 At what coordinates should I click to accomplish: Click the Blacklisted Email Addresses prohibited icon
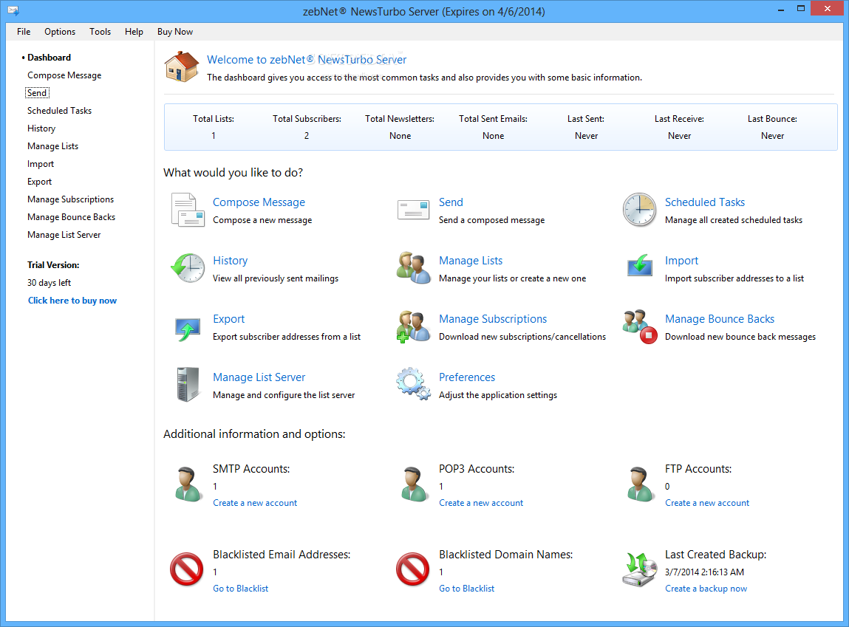(x=187, y=569)
